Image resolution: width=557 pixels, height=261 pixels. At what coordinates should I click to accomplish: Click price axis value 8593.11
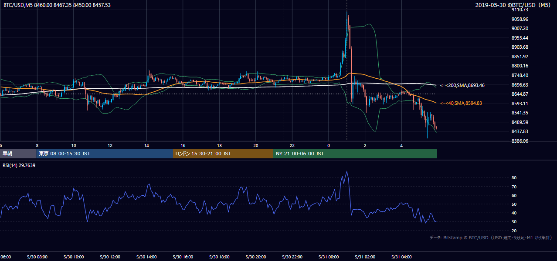(520, 104)
